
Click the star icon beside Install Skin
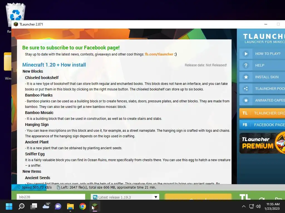(x=246, y=77)
